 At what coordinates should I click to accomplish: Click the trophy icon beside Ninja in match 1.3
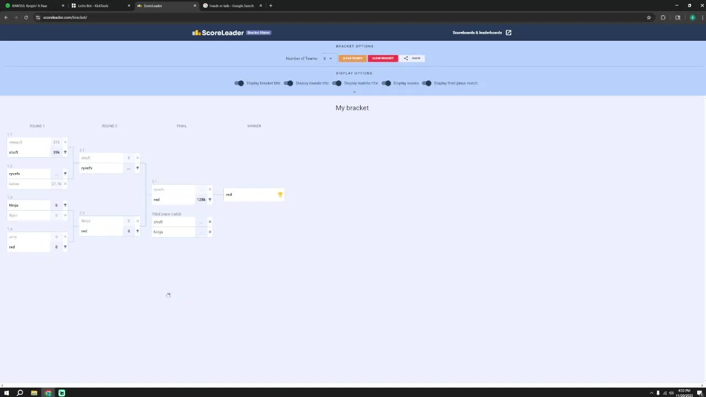65,205
